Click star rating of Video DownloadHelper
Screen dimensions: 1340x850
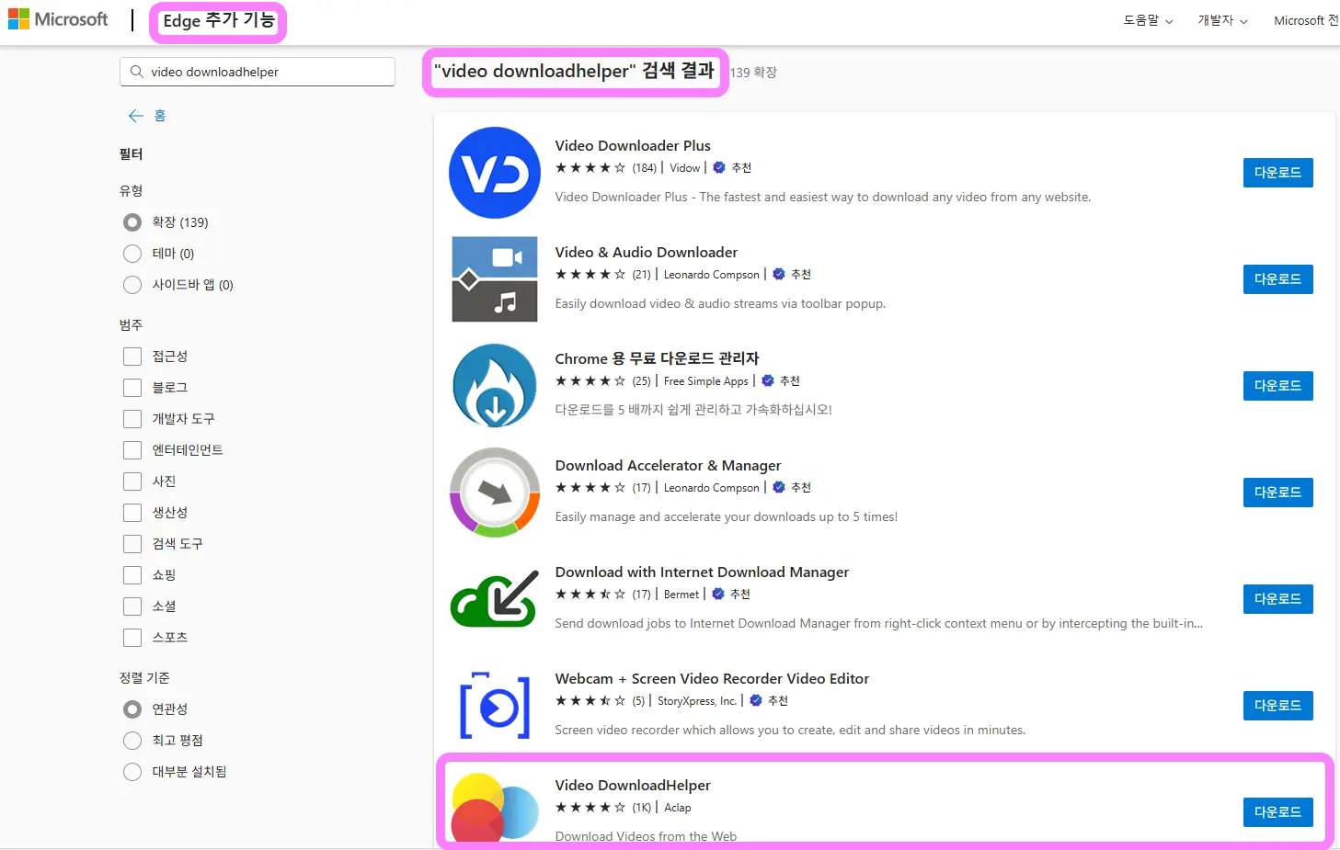tap(590, 808)
